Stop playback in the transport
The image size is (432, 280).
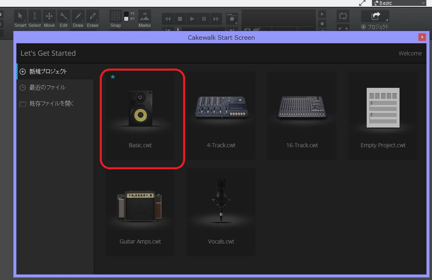click(x=180, y=19)
